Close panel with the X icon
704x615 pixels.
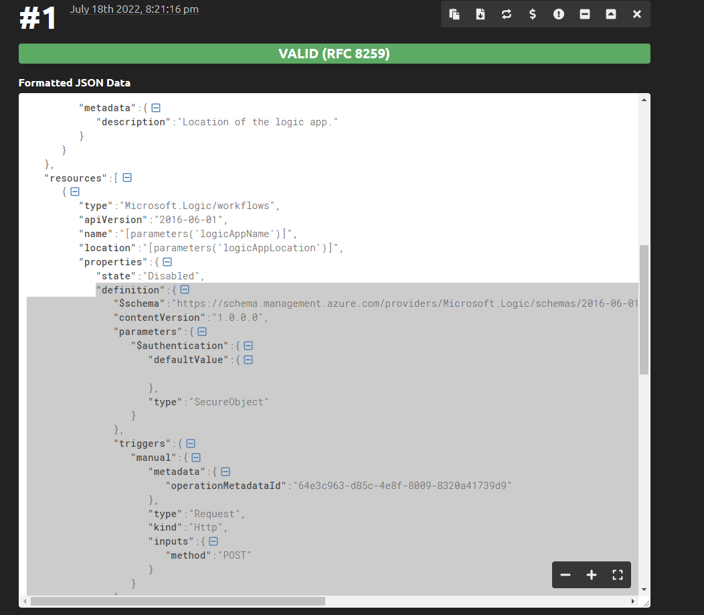pos(637,14)
